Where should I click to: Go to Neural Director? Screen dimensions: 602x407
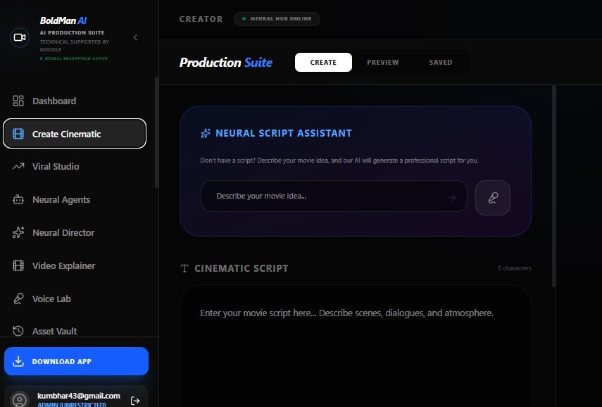75,232
